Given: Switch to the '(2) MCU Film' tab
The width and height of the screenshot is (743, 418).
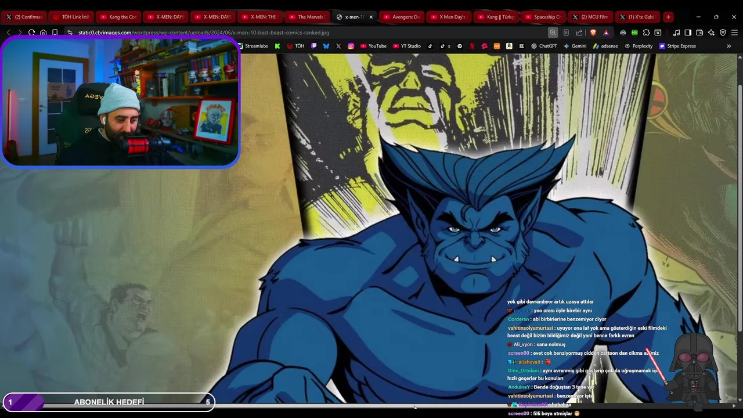Looking at the screenshot, I should [590, 17].
